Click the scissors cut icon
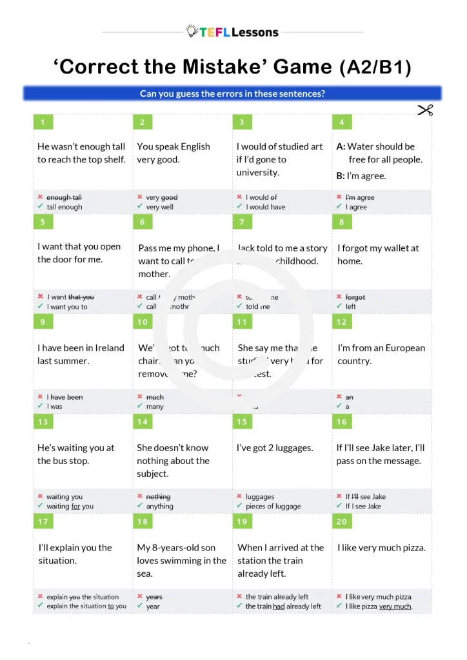Screen dimensions: 467x660 [424, 110]
